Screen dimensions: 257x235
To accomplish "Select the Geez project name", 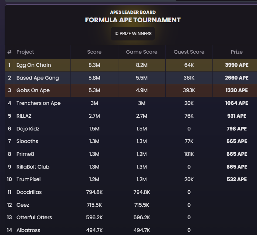I will point(23,205).
